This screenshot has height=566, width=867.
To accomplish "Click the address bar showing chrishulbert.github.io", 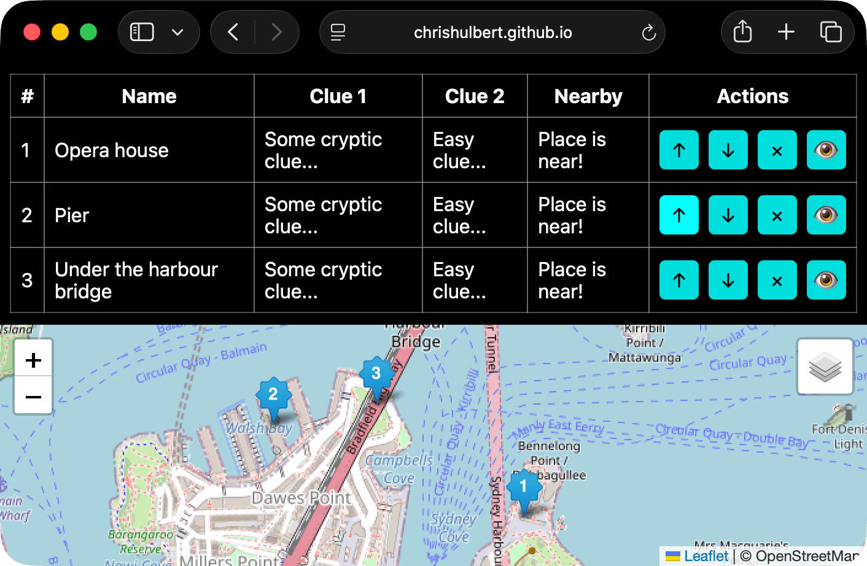I will pos(492,32).
